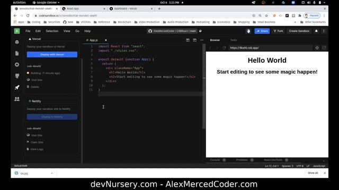
Task: Click Create Sandbox button
Action: click(299, 31)
